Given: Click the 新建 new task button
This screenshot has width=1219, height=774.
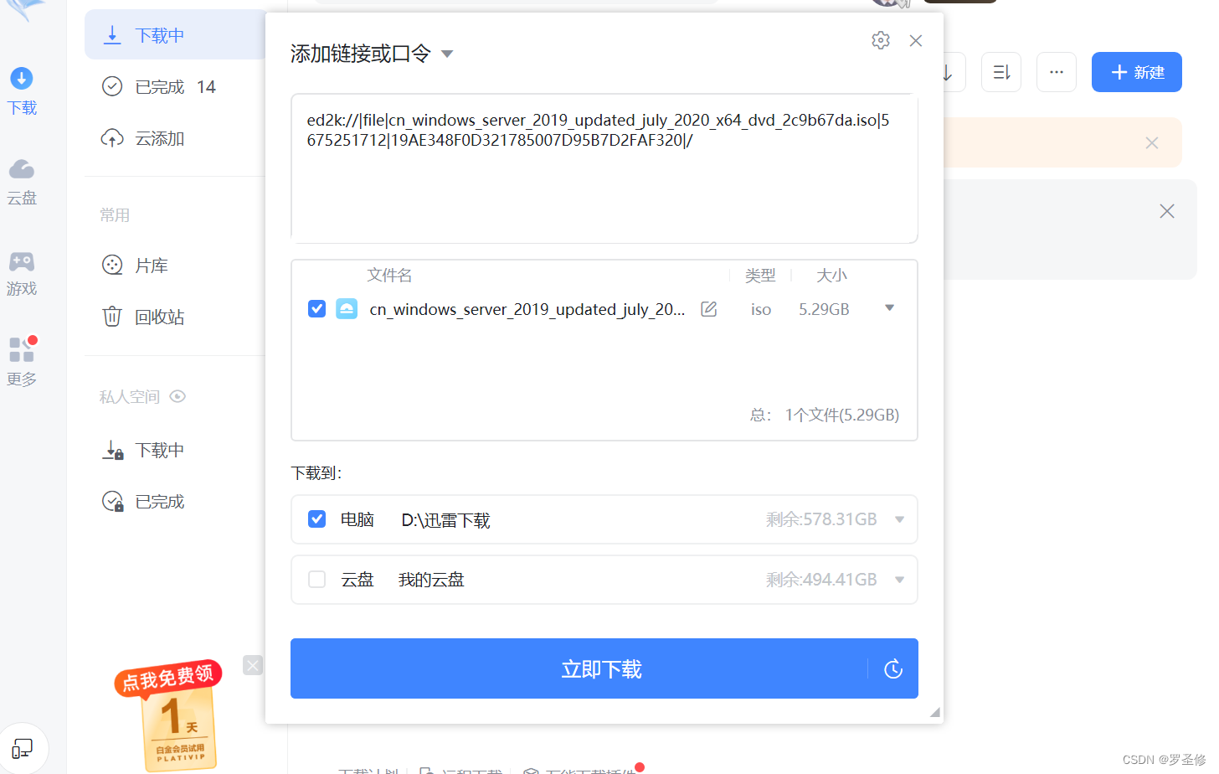Looking at the screenshot, I should coord(1137,72).
